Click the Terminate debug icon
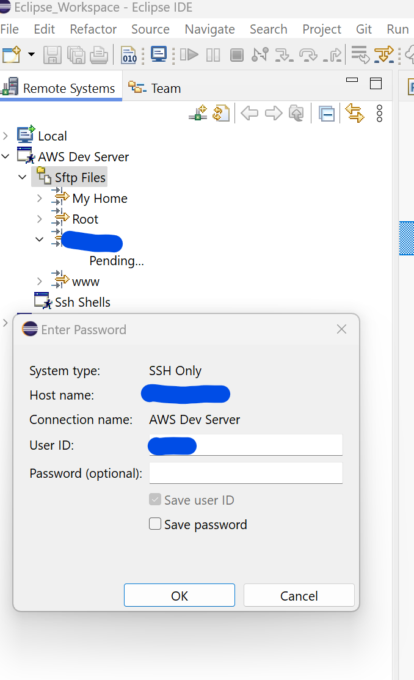Screen dimensions: 414x680 [x=237, y=55]
